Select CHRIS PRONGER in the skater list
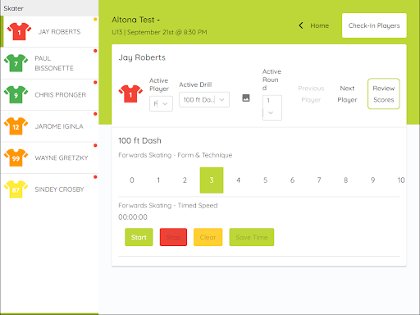420x315 pixels. coord(49,95)
